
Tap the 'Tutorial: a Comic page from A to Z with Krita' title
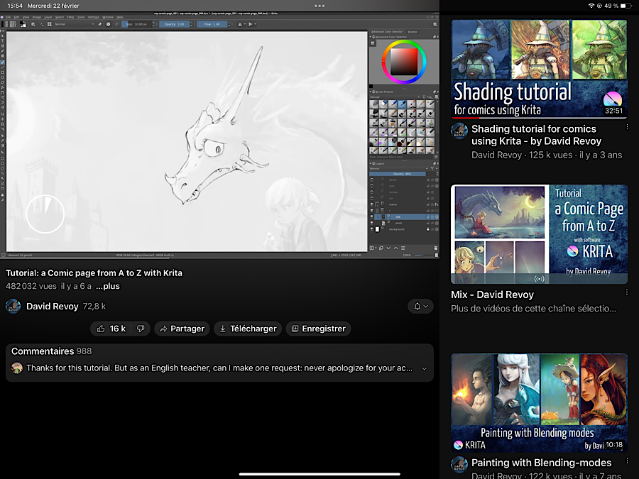[x=94, y=273]
